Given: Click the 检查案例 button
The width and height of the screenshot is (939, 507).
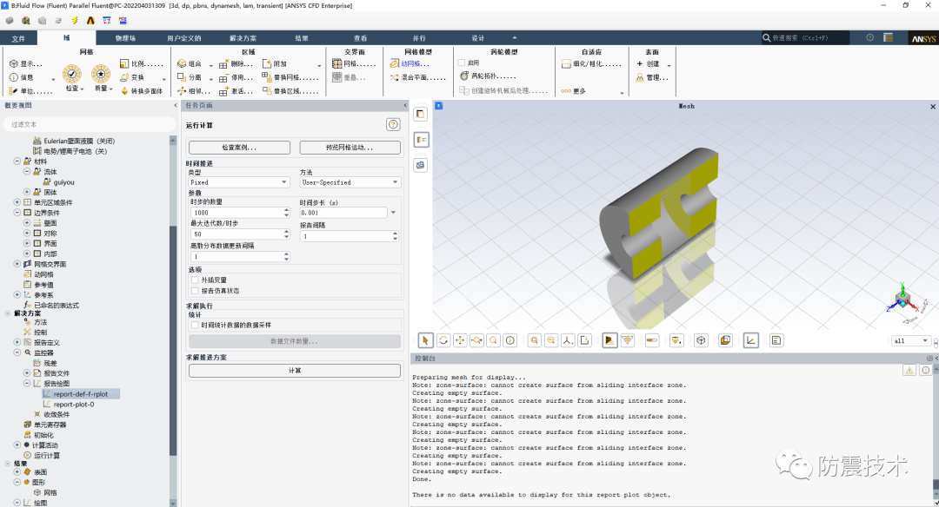Looking at the screenshot, I should [x=239, y=147].
